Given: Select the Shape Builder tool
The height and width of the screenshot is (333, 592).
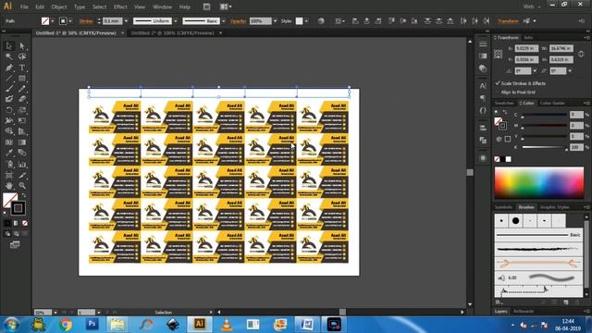Looking at the screenshot, I should pyautogui.click(x=9, y=131).
